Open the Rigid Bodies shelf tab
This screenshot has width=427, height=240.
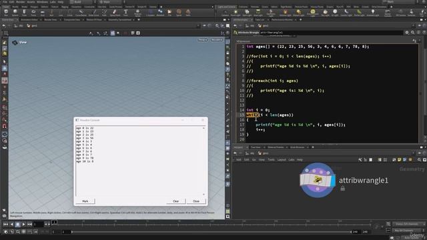pos(286,7)
